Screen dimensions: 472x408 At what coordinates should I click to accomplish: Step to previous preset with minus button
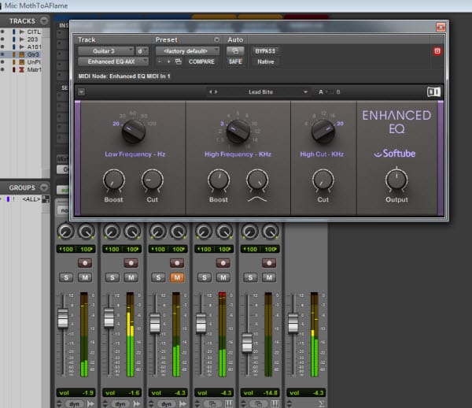(x=160, y=61)
